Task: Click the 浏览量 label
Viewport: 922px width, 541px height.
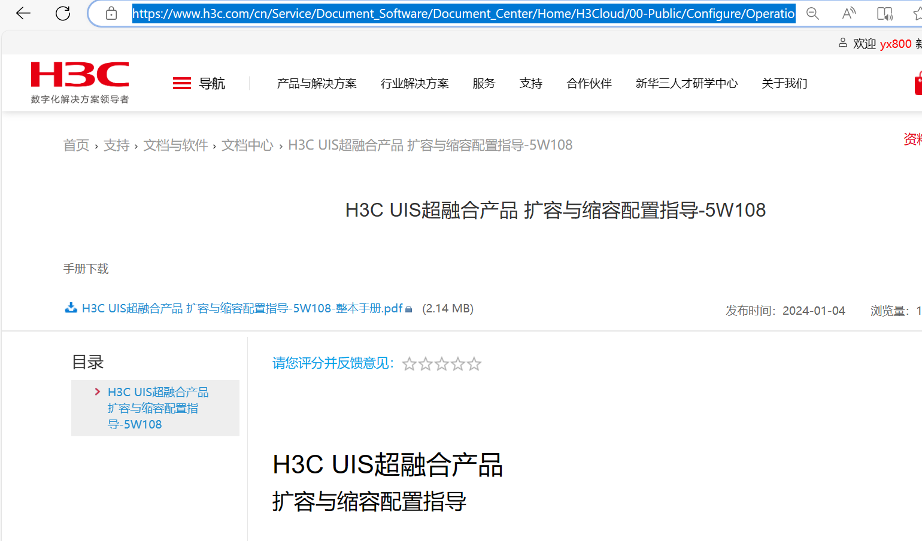Action: click(x=890, y=311)
